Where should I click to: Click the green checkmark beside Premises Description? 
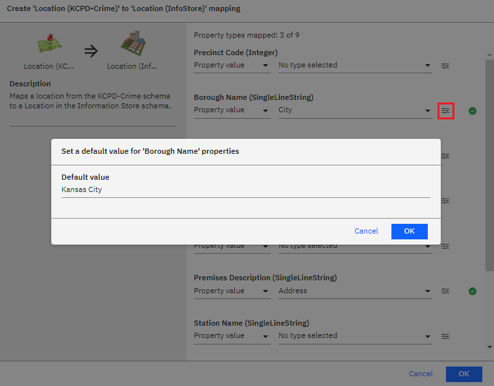[473, 291]
